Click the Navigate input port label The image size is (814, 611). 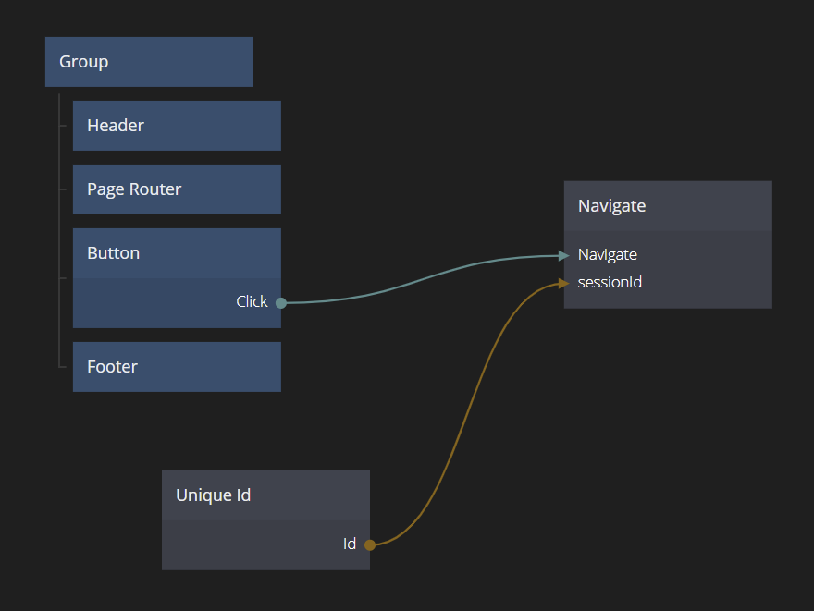[x=608, y=255]
